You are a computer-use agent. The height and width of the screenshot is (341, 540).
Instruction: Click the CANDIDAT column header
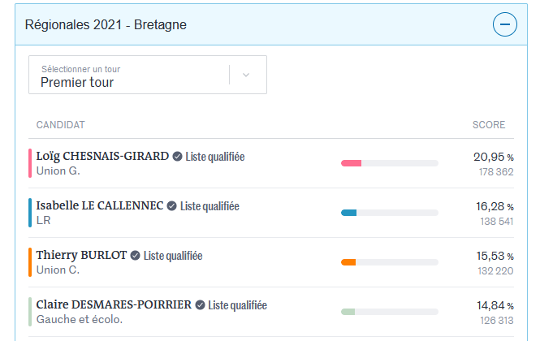(x=61, y=125)
